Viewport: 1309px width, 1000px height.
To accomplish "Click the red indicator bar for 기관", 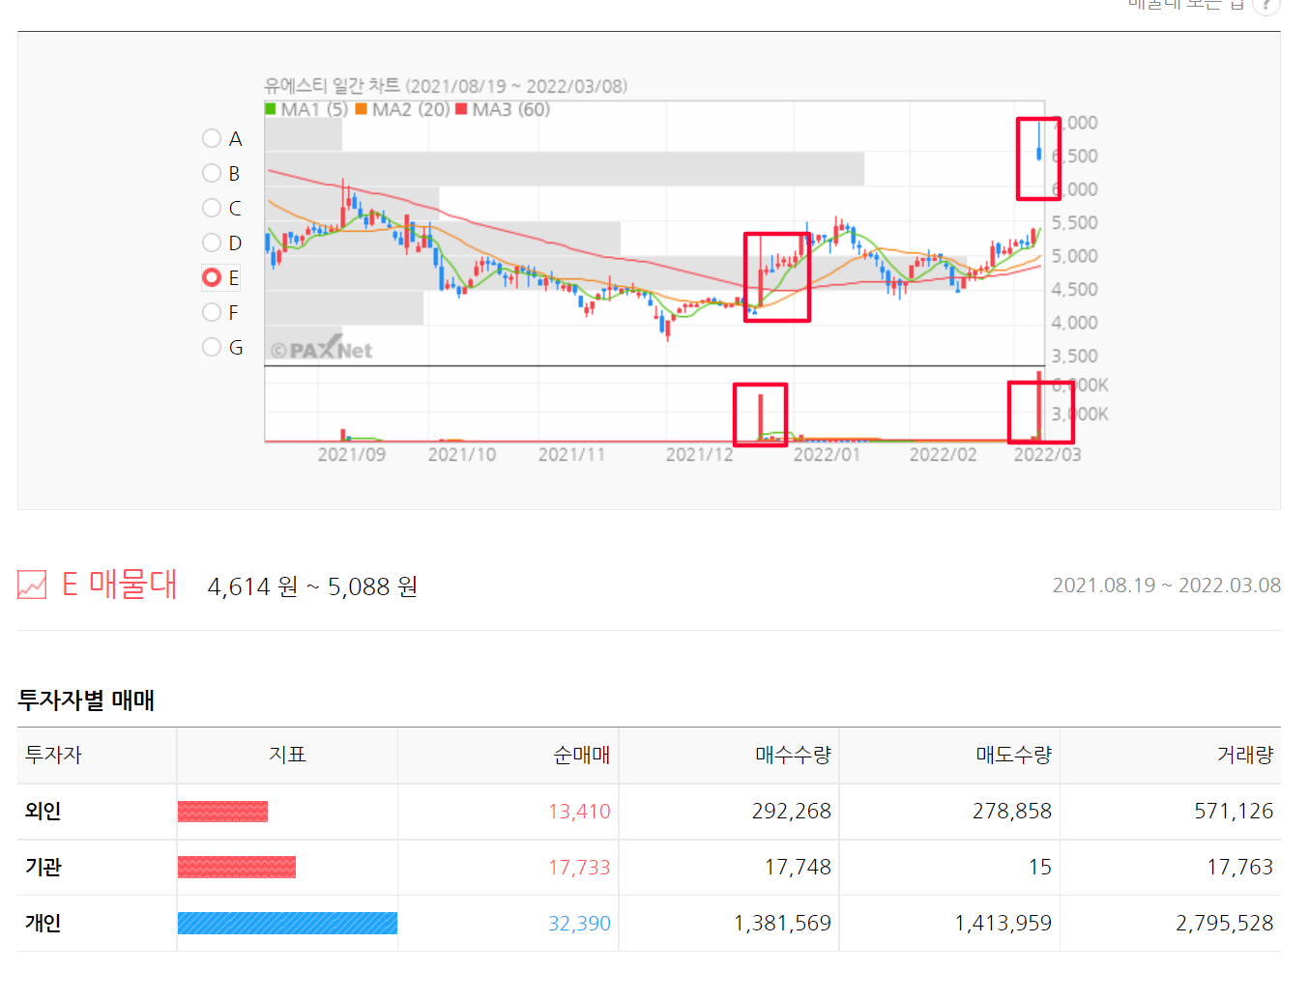I will click(x=237, y=868).
